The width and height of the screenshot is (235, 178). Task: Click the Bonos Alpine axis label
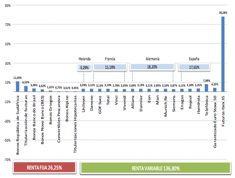pos(67,108)
